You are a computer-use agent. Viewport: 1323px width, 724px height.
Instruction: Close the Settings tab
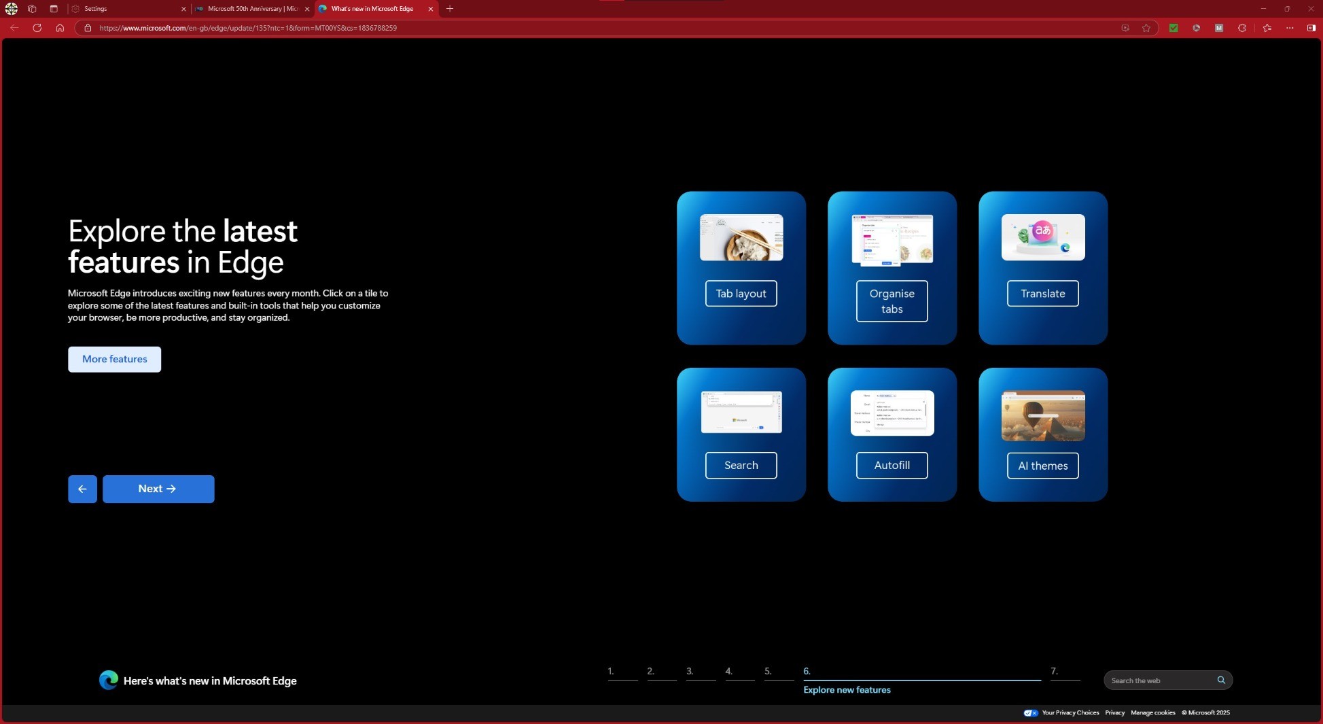(x=183, y=9)
